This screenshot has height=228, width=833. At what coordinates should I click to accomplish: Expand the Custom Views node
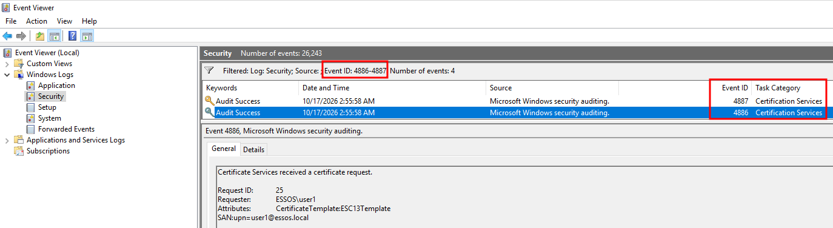[x=7, y=64]
